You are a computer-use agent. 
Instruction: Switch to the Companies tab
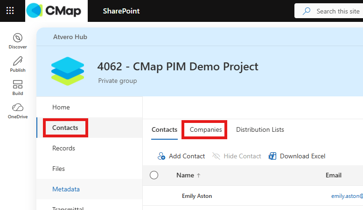(x=206, y=129)
